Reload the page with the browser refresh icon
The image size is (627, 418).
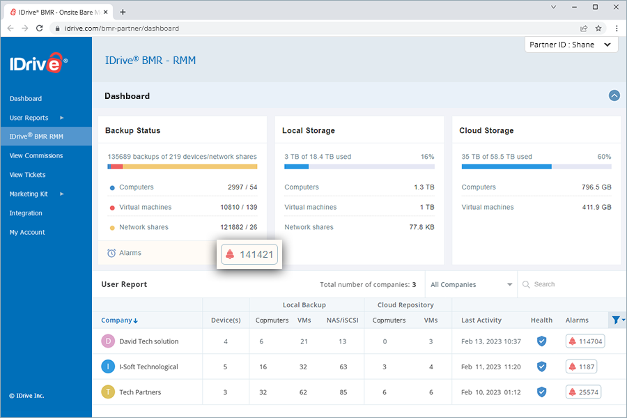point(39,29)
